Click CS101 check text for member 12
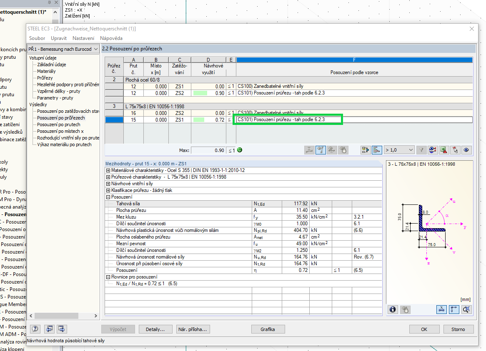The width and height of the screenshot is (486, 351). tap(281, 93)
